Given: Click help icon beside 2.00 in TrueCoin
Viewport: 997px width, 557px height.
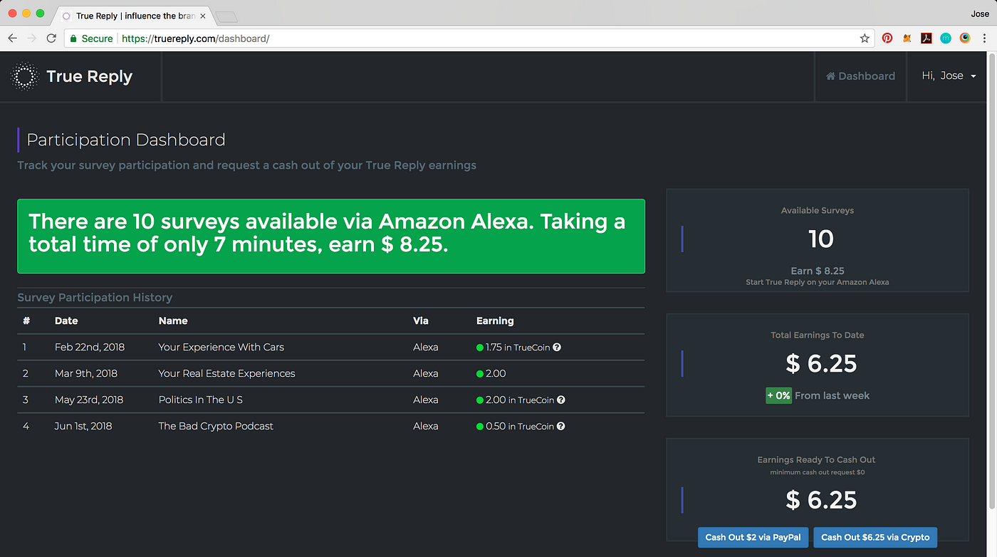Looking at the screenshot, I should click(x=561, y=400).
